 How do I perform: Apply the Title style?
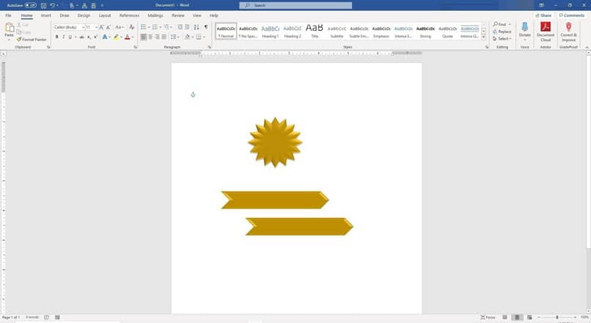(x=315, y=32)
